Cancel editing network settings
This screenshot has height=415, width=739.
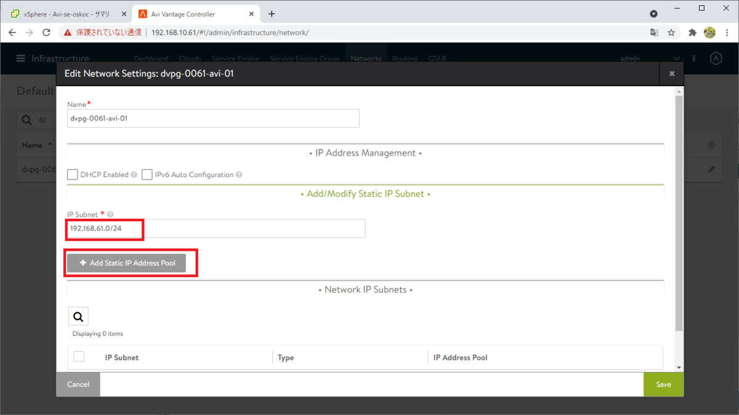point(78,384)
